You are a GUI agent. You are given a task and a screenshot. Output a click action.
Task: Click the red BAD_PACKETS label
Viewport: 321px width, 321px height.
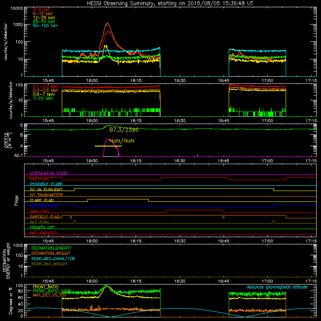(x=44, y=233)
